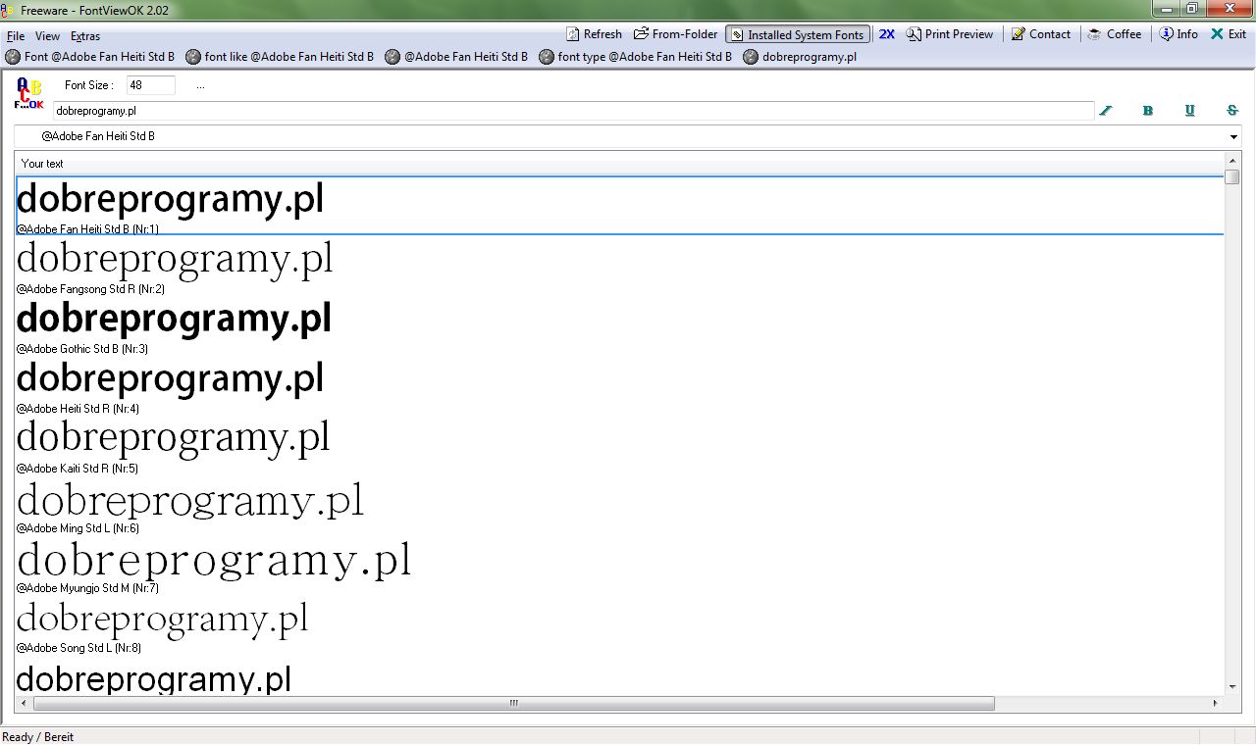Click the vertical scrollbar thumb
Viewport: 1256px width, 745px height.
click(1232, 176)
